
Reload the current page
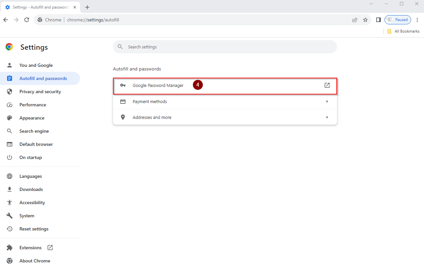coord(27,20)
